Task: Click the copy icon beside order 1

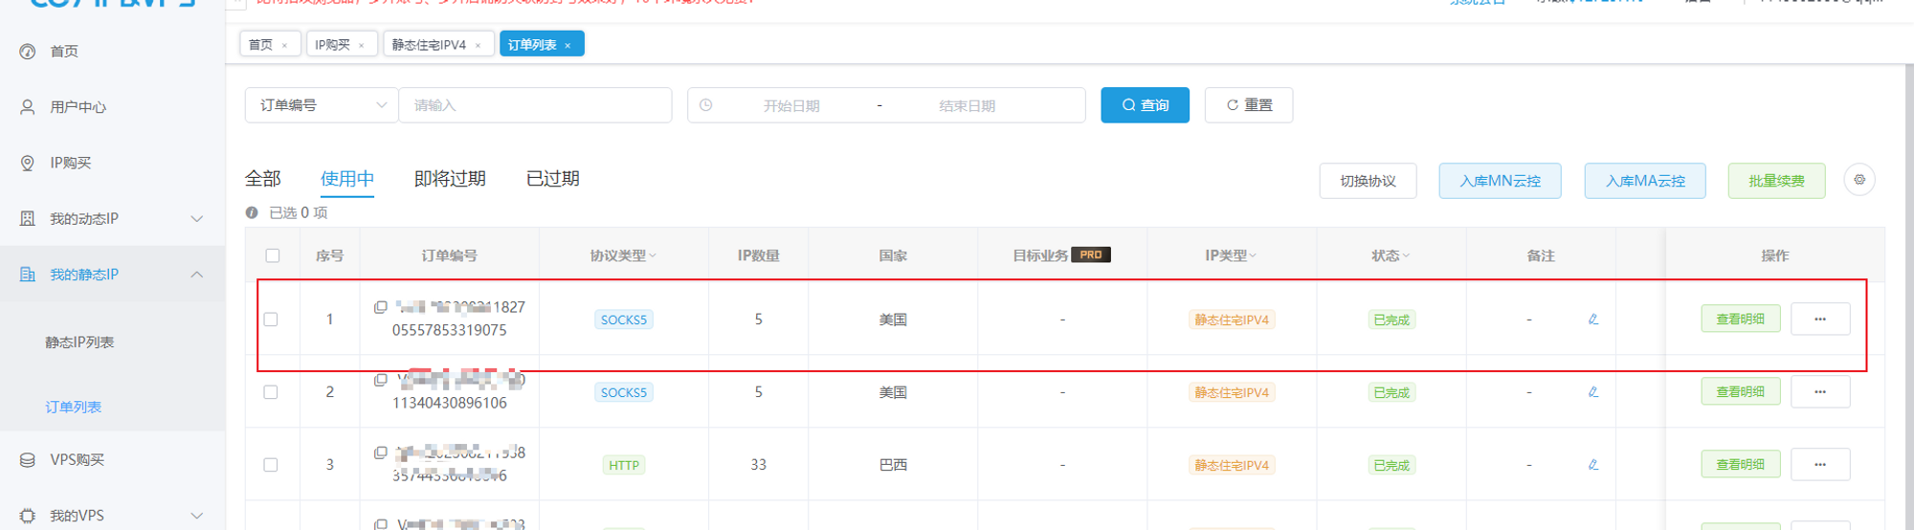Action: tap(381, 307)
